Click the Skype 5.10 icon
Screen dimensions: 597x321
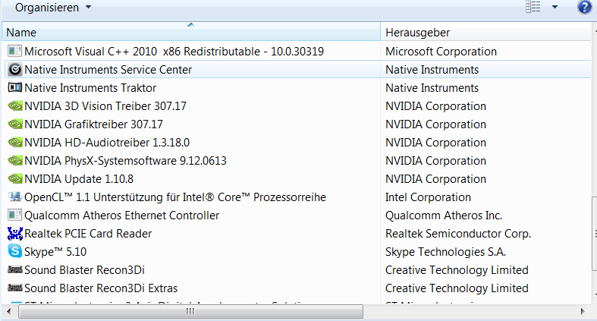coord(15,251)
